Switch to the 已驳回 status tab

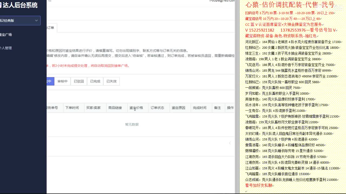(79, 81)
